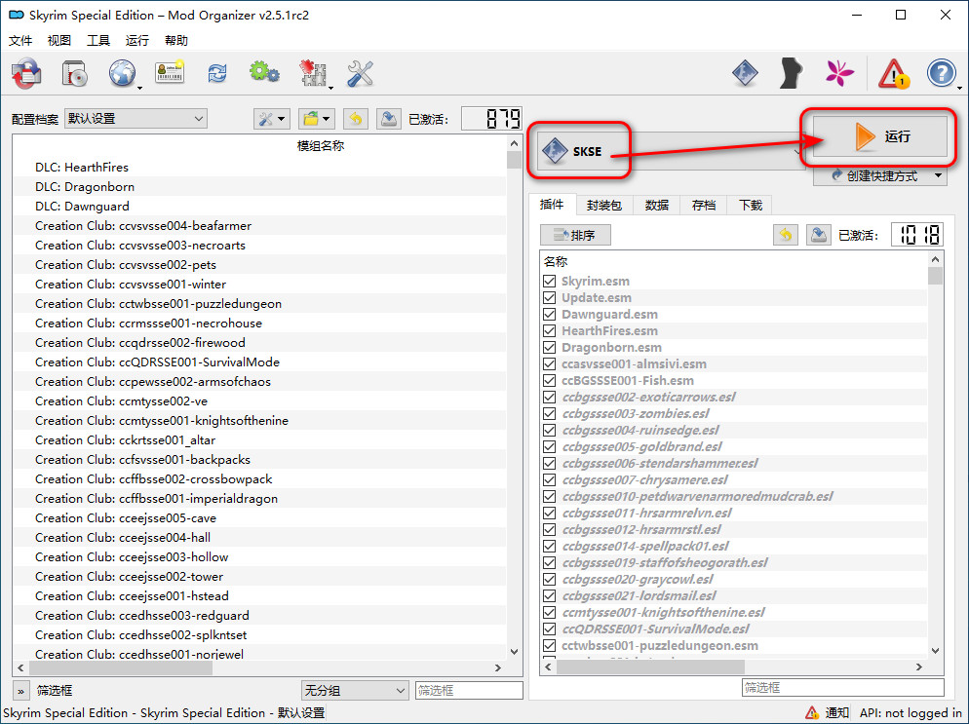Expand the SKSE executable dropdown
Image resolution: width=969 pixels, height=724 pixels.
point(796,151)
